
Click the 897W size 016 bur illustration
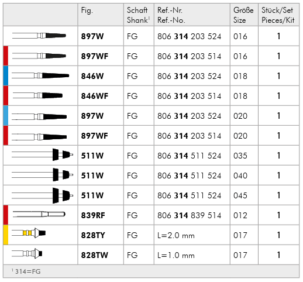tap(39, 36)
